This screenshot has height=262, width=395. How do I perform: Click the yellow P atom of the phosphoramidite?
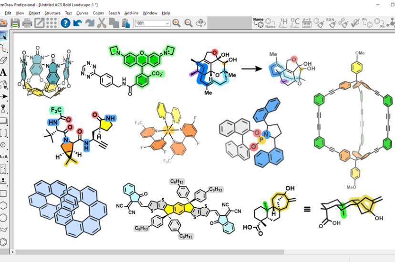(262, 140)
